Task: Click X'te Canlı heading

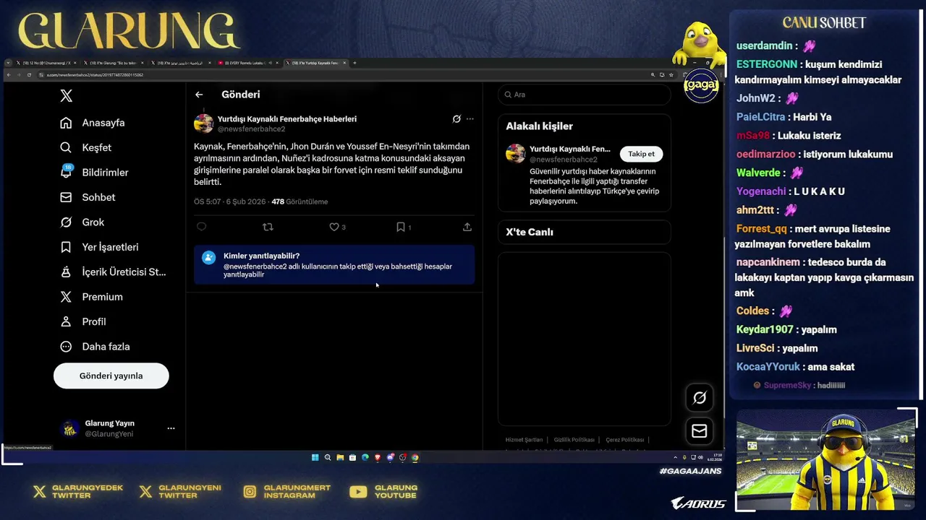Action: tap(530, 232)
